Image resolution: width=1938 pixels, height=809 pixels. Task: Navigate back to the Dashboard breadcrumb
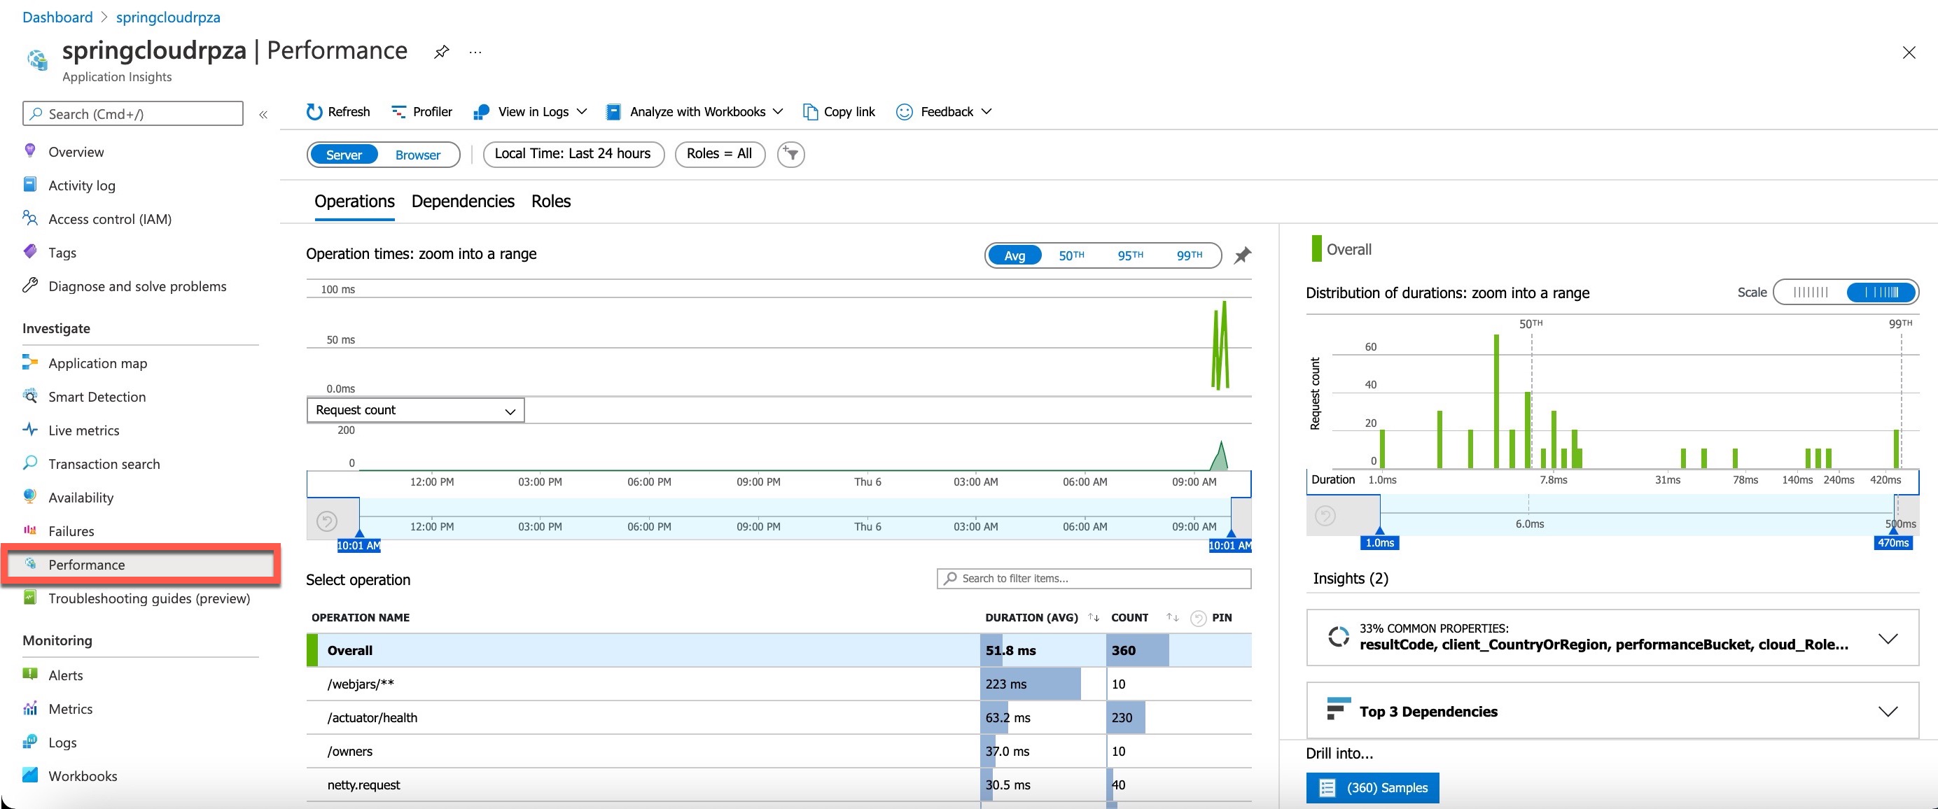pyautogui.click(x=57, y=17)
